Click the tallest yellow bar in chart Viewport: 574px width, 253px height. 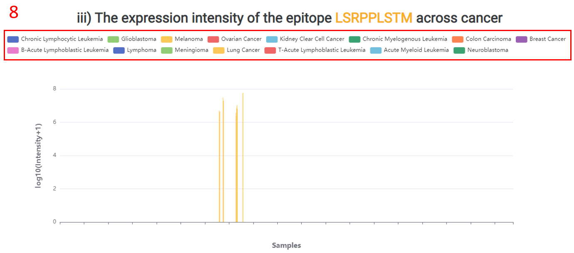coord(243,157)
